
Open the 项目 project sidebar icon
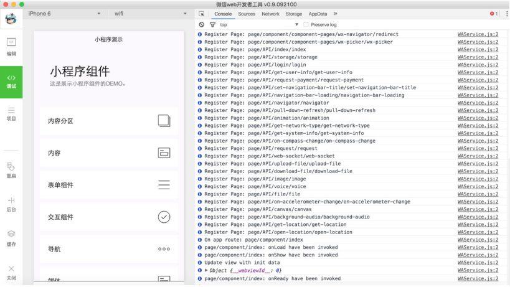coord(11,114)
